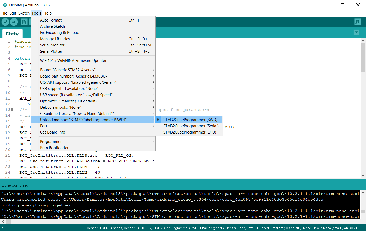The height and width of the screenshot is (231, 366).
Task: Collapse code fold marker at line 13
Action: pyautogui.click(x=12, y=110)
